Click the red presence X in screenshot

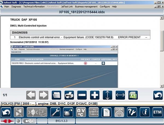(86, 63)
